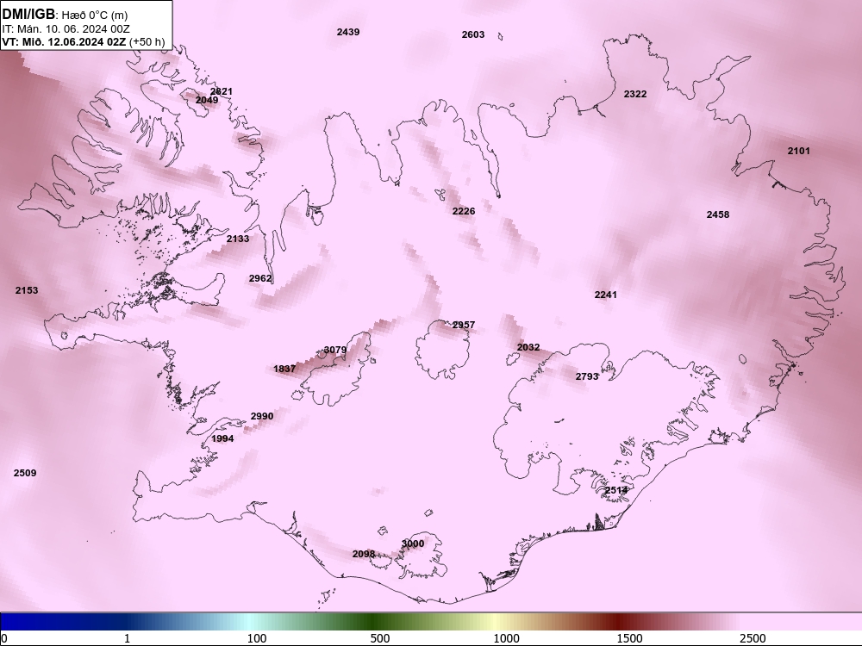Click map value 2322
862x646 pixels.
pyautogui.click(x=635, y=94)
